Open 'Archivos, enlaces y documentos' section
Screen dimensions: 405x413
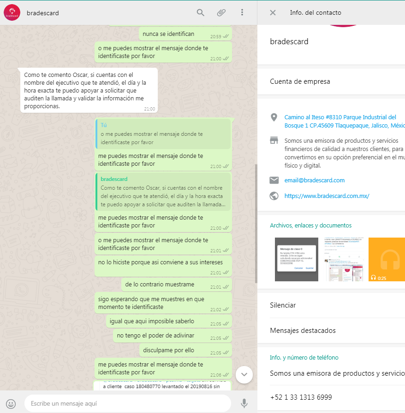click(x=310, y=226)
